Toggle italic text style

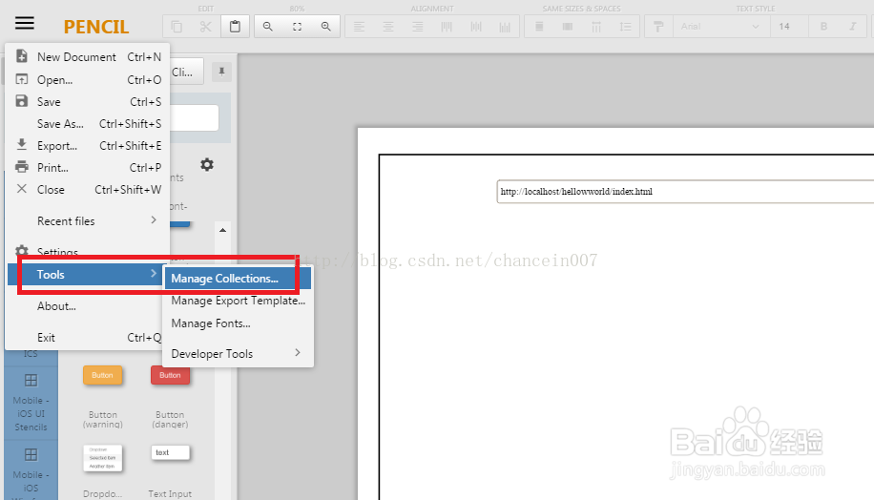tap(852, 26)
